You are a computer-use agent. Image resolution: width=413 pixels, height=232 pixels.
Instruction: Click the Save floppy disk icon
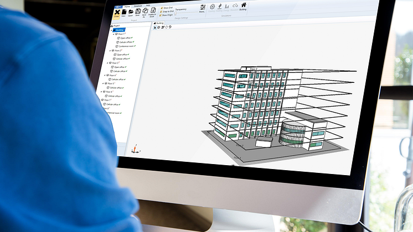138,12
